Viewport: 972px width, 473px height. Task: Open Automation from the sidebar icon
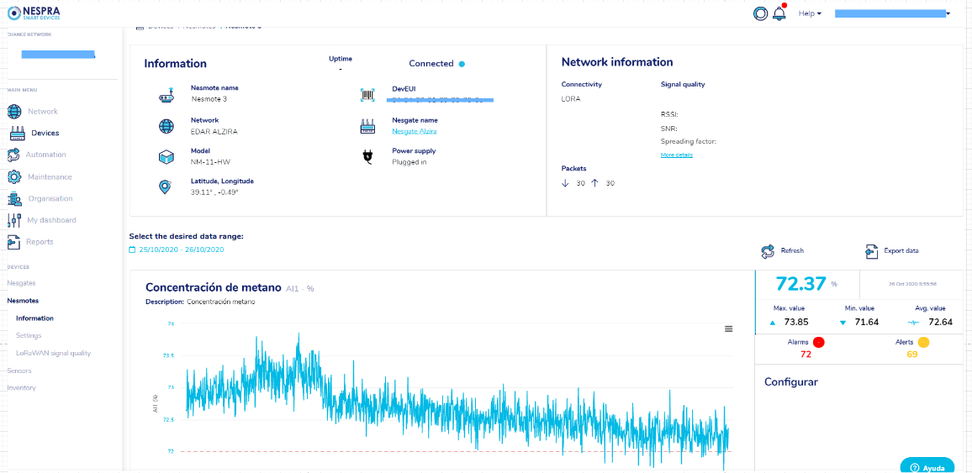(x=14, y=155)
